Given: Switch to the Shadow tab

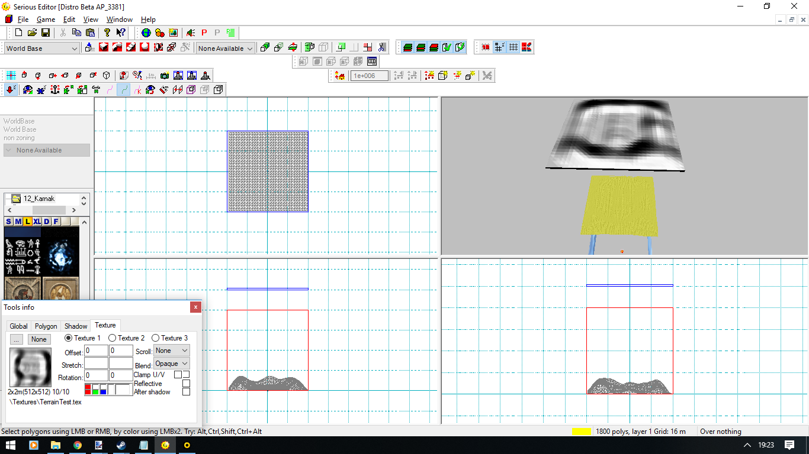Looking at the screenshot, I should [x=76, y=326].
